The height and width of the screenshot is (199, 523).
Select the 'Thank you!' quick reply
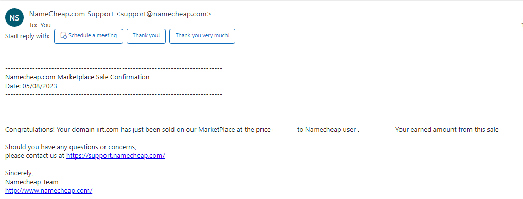146,36
